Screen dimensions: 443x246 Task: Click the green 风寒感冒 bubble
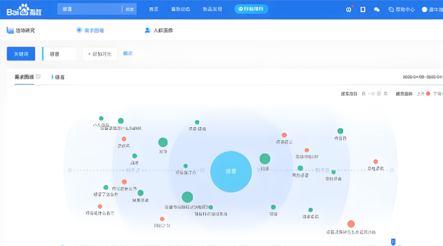[x=140, y=193]
